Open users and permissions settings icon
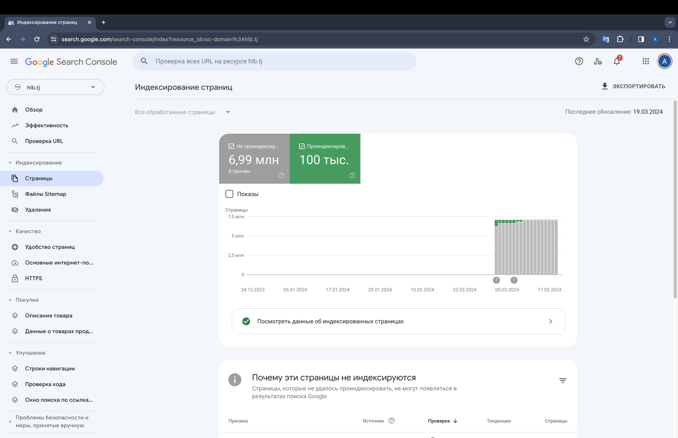Screen dimensions: 678x438 (x=597, y=61)
